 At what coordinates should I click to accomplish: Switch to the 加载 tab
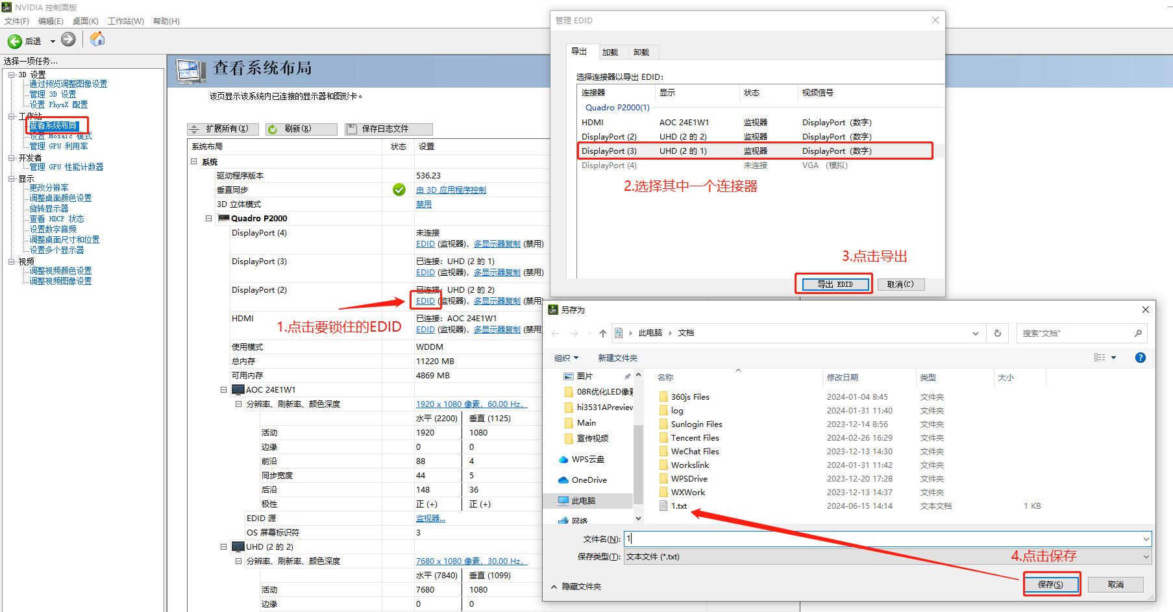(x=610, y=53)
